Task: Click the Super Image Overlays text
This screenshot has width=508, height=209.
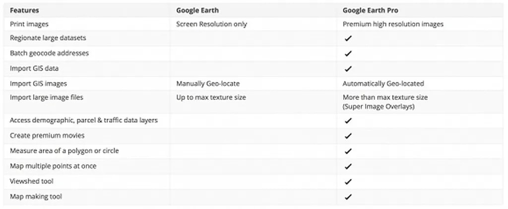Action: click(x=378, y=106)
